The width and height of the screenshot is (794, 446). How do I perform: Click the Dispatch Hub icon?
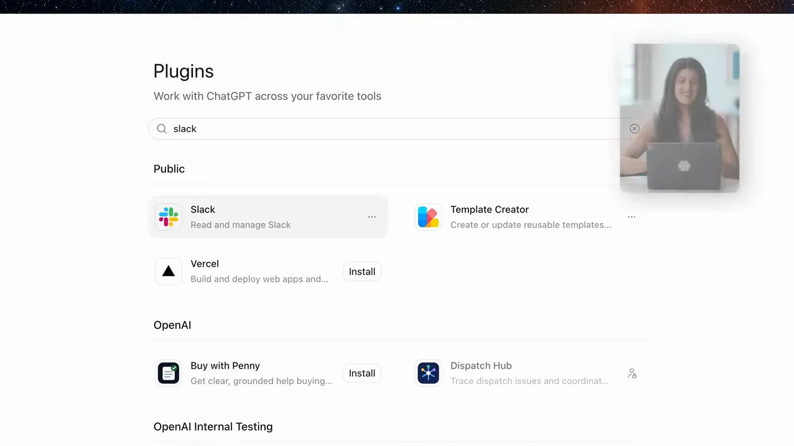(x=428, y=373)
